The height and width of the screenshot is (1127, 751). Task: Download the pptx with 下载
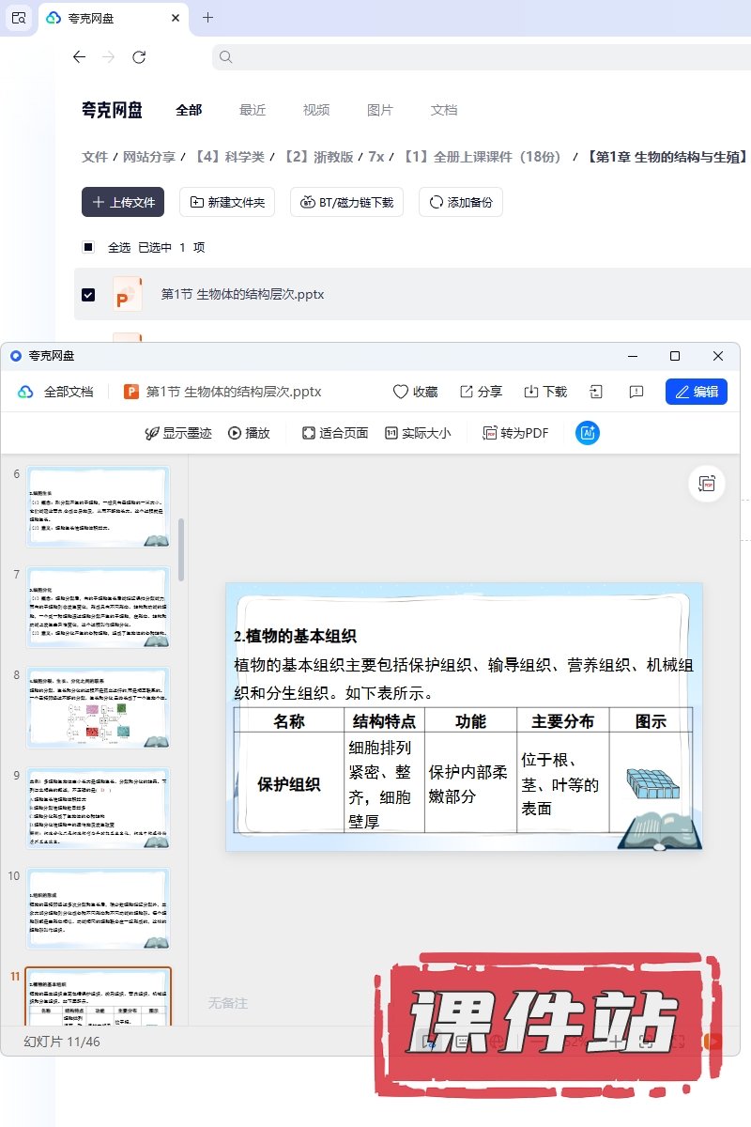pyautogui.click(x=531, y=392)
